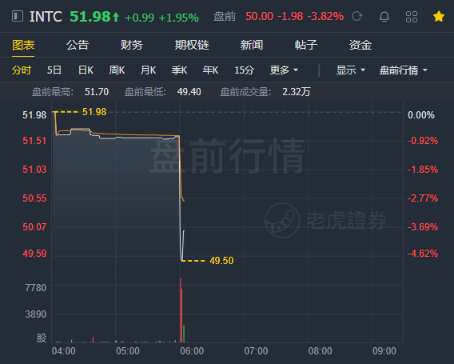Viewport: 454px width, 364px height.
Task: Expand the 显示 dropdown
Action: point(350,70)
